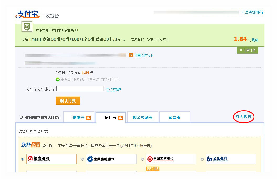This screenshot has height=179, width=277.
Task: Select the 招商银行 radio button
Action: pyautogui.click(x=23, y=159)
